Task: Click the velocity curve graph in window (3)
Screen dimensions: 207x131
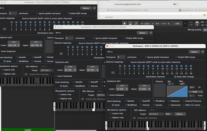Action: 177,91
